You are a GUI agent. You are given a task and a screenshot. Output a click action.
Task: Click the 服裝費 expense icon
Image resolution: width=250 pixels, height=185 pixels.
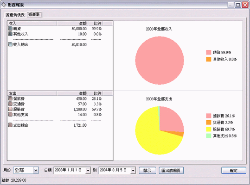(10, 109)
